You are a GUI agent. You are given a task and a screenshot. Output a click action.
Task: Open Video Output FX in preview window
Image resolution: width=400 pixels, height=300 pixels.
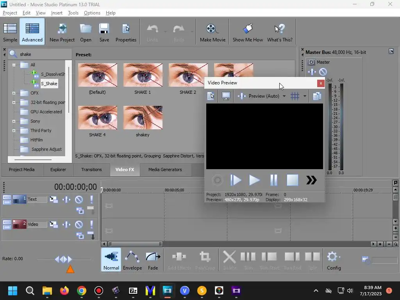pos(241,96)
